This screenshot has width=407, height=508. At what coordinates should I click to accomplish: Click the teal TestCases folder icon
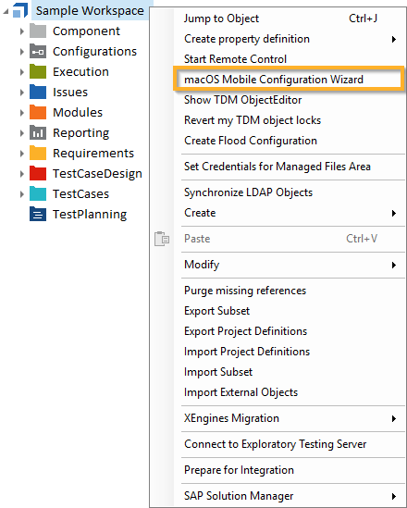point(38,193)
